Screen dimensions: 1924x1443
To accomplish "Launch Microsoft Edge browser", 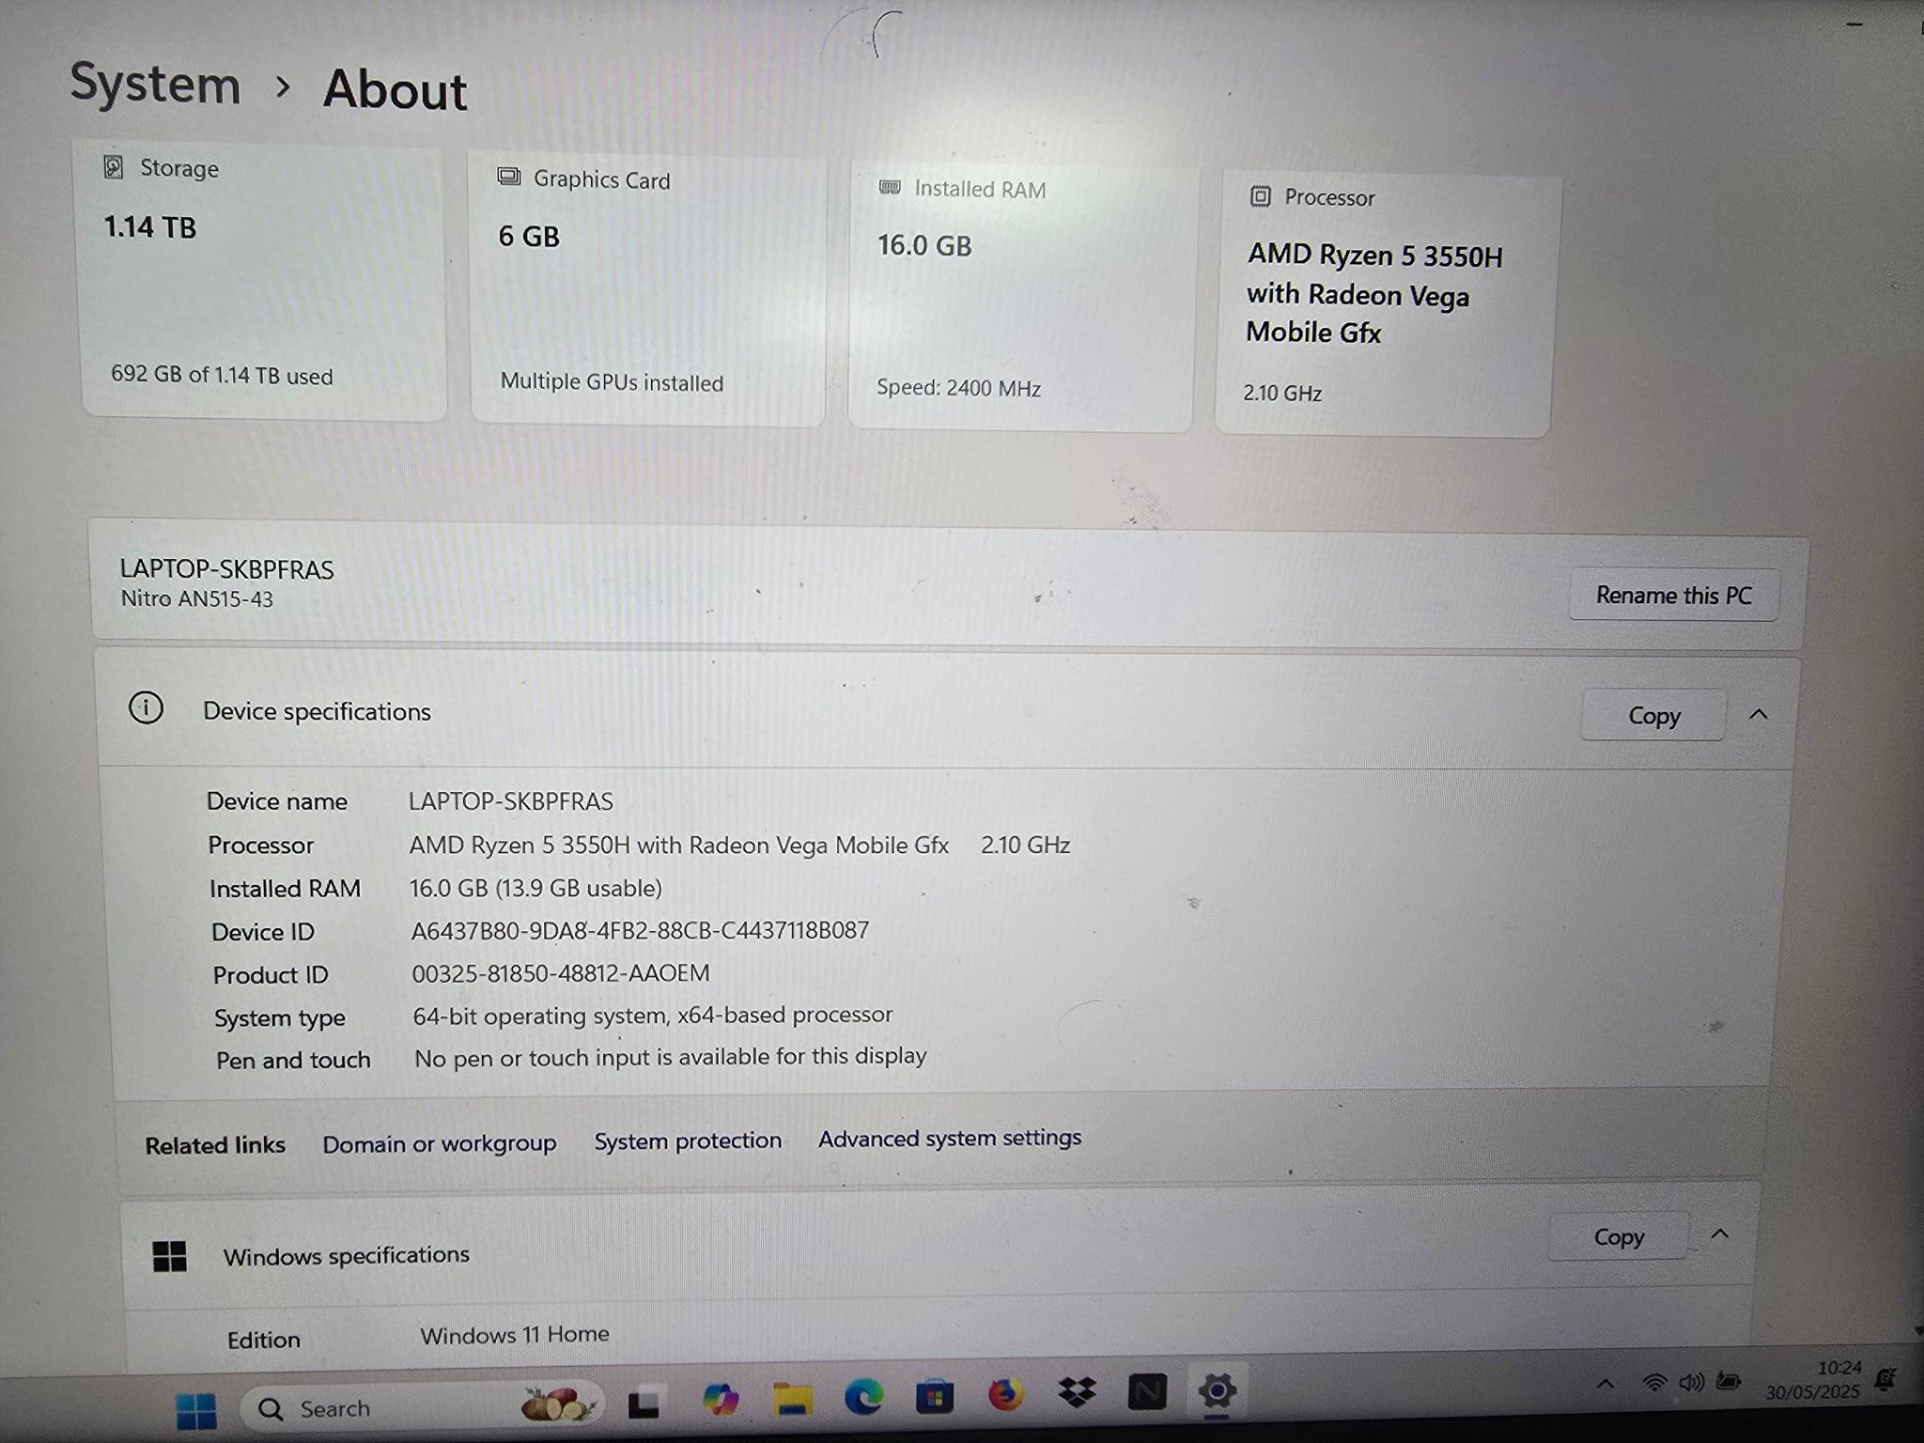I will [863, 1397].
